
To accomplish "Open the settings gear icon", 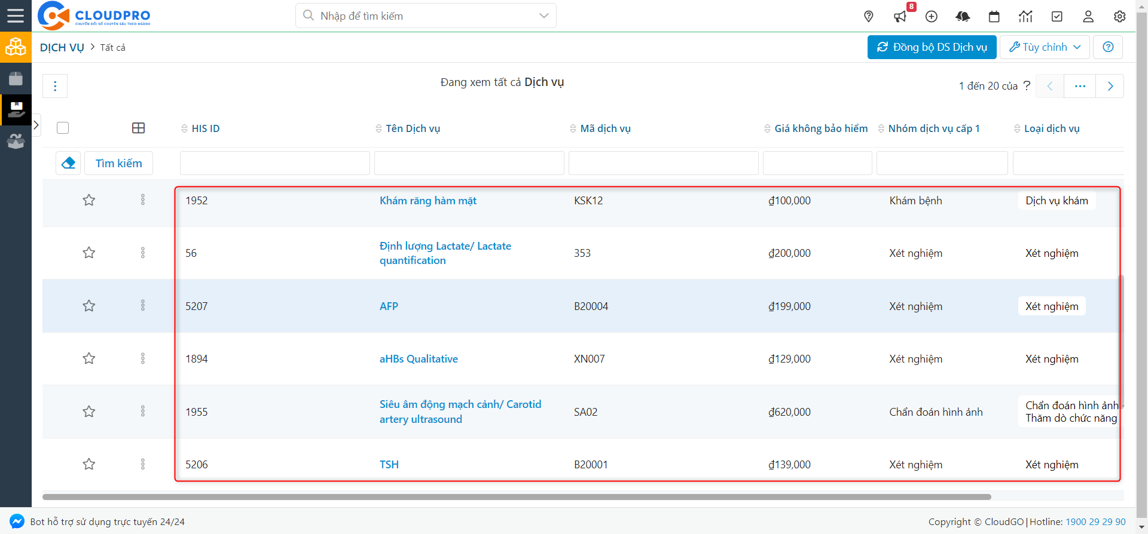I will (x=1120, y=17).
